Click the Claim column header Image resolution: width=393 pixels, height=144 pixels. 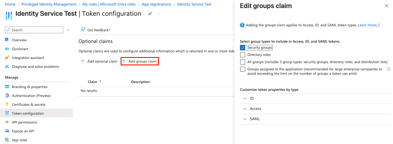92,82
